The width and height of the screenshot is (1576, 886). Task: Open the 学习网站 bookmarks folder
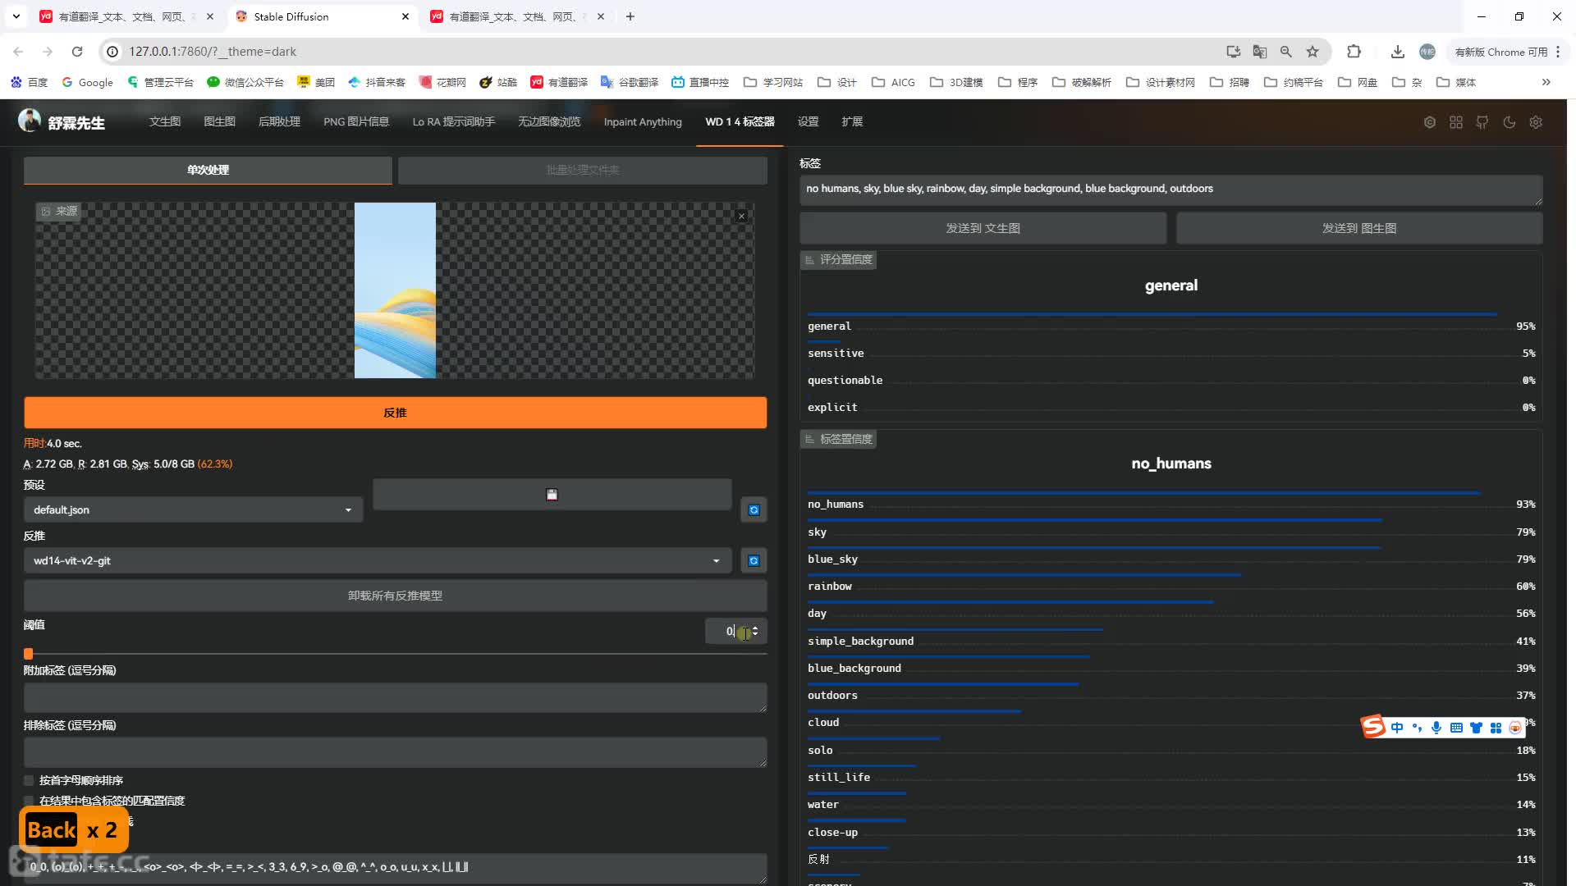click(x=773, y=82)
